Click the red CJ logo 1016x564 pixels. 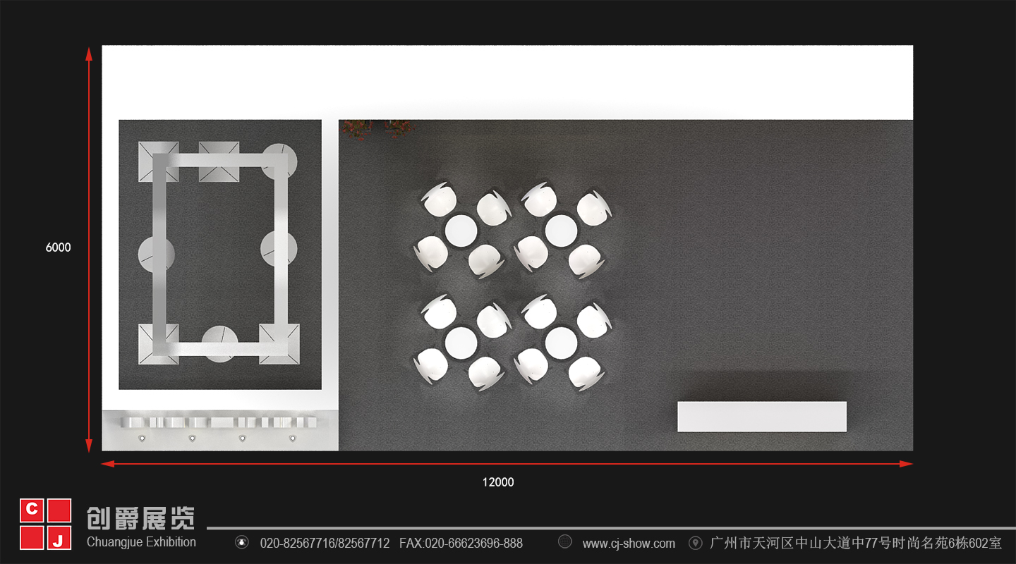click(46, 524)
